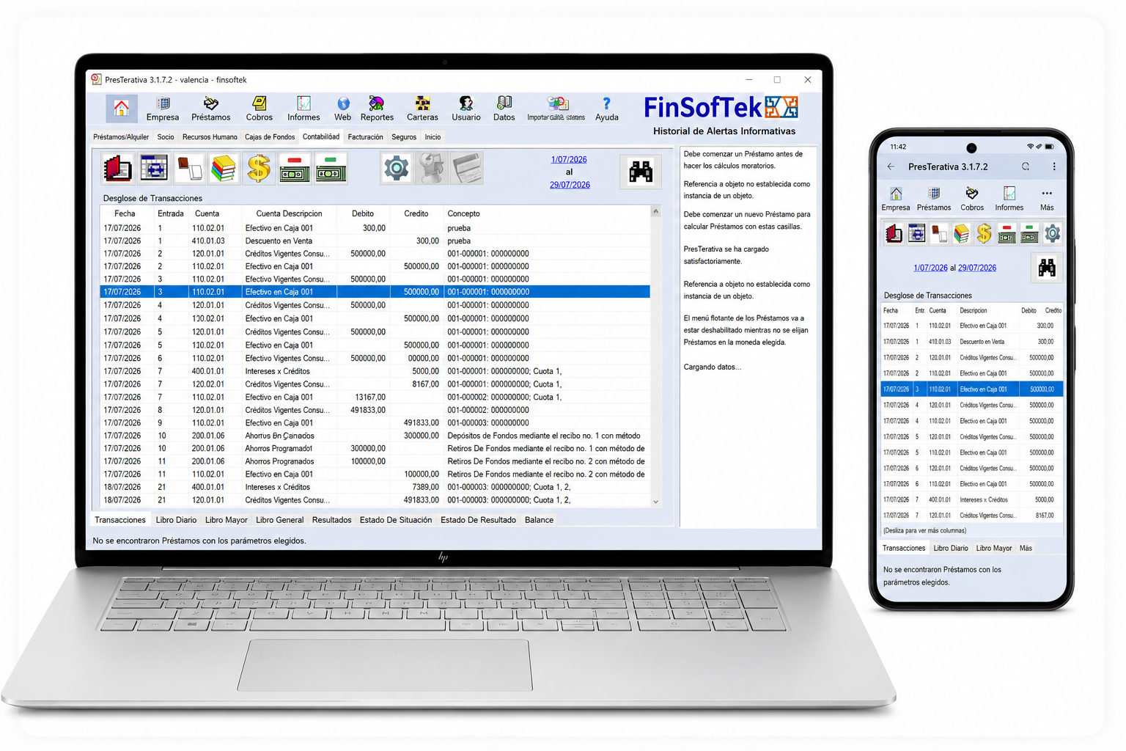The height and width of the screenshot is (751, 1126).
Task: Switch to the Préstamos/Alquiler tab
Action: 121,137
